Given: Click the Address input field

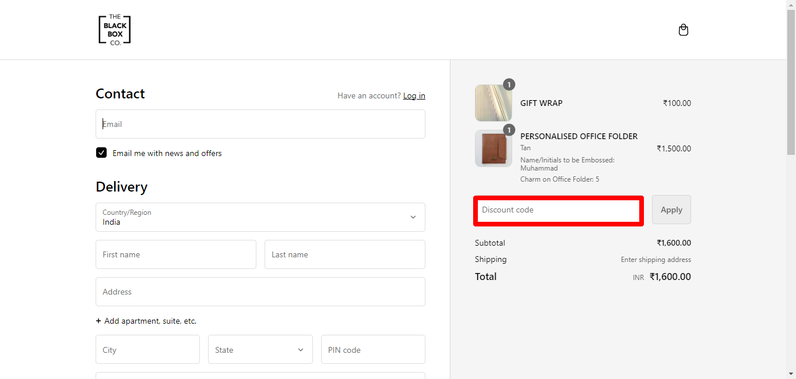Looking at the screenshot, I should click(260, 292).
